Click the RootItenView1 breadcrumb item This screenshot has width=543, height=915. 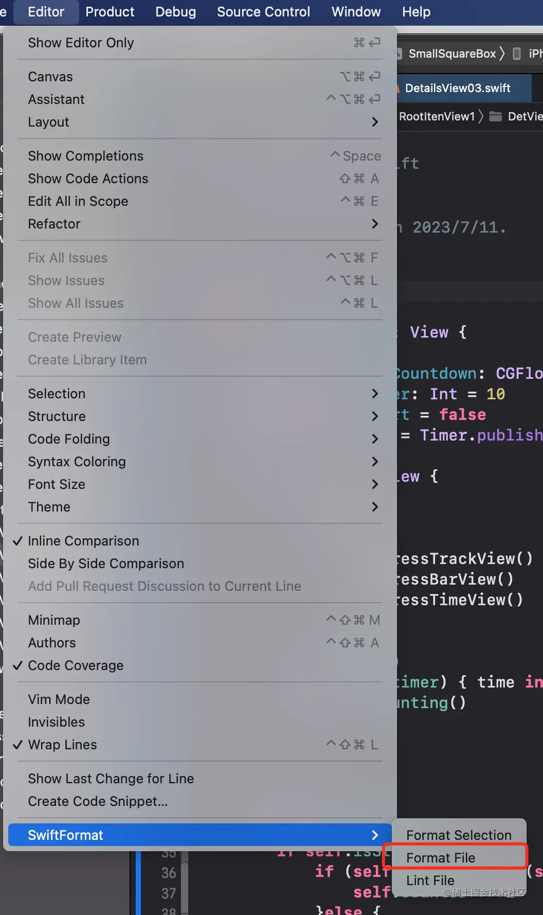pyautogui.click(x=437, y=116)
